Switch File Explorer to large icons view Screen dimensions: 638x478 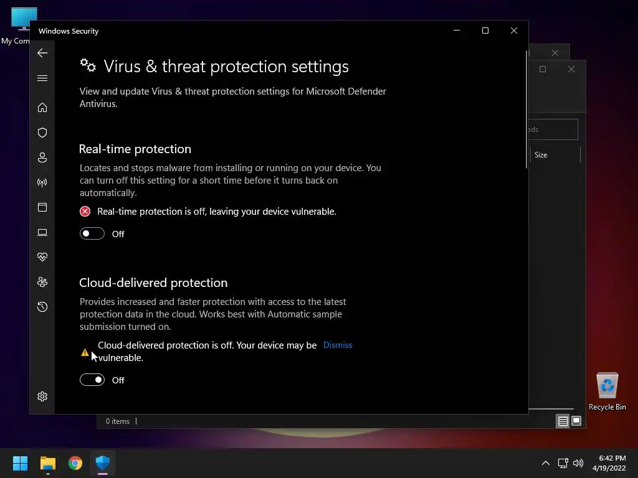[576, 421]
